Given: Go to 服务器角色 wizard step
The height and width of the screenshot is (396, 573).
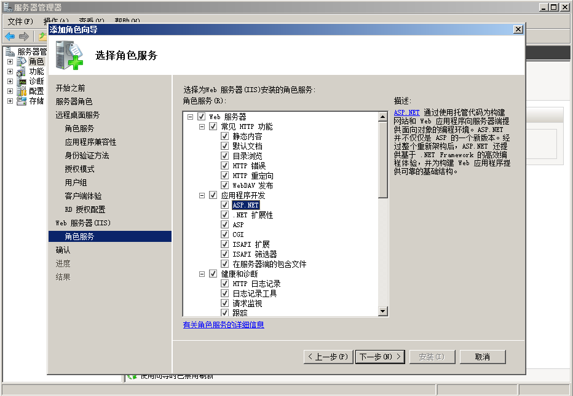Looking at the screenshot, I should pyautogui.click(x=74, y=101).
